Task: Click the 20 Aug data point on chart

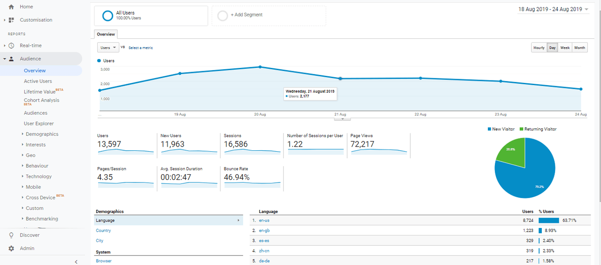Action: click(260, 67)
